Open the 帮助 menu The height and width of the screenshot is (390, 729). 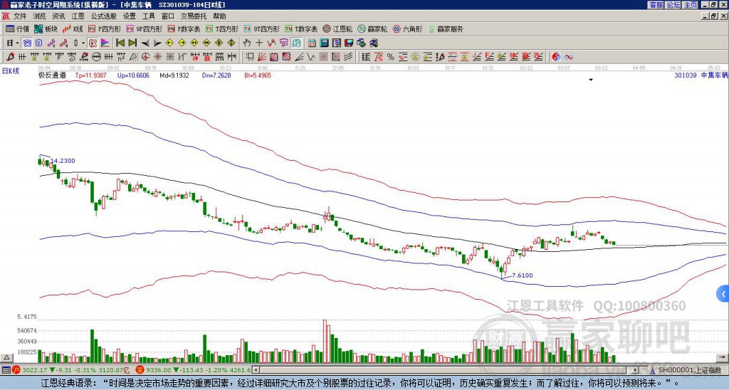[219, 16]
